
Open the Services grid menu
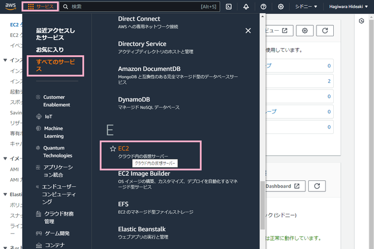coord(40,7)
